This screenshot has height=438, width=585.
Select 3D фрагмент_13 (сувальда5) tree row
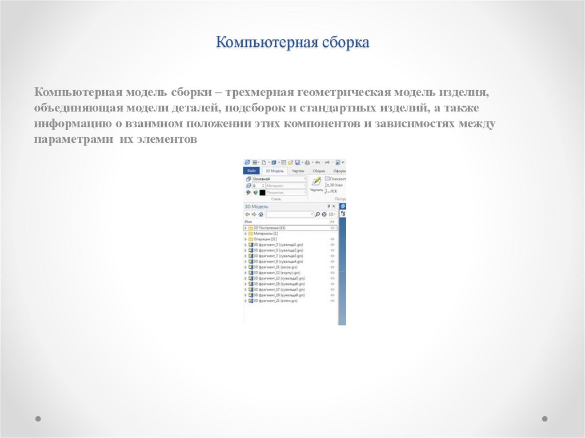290,278
